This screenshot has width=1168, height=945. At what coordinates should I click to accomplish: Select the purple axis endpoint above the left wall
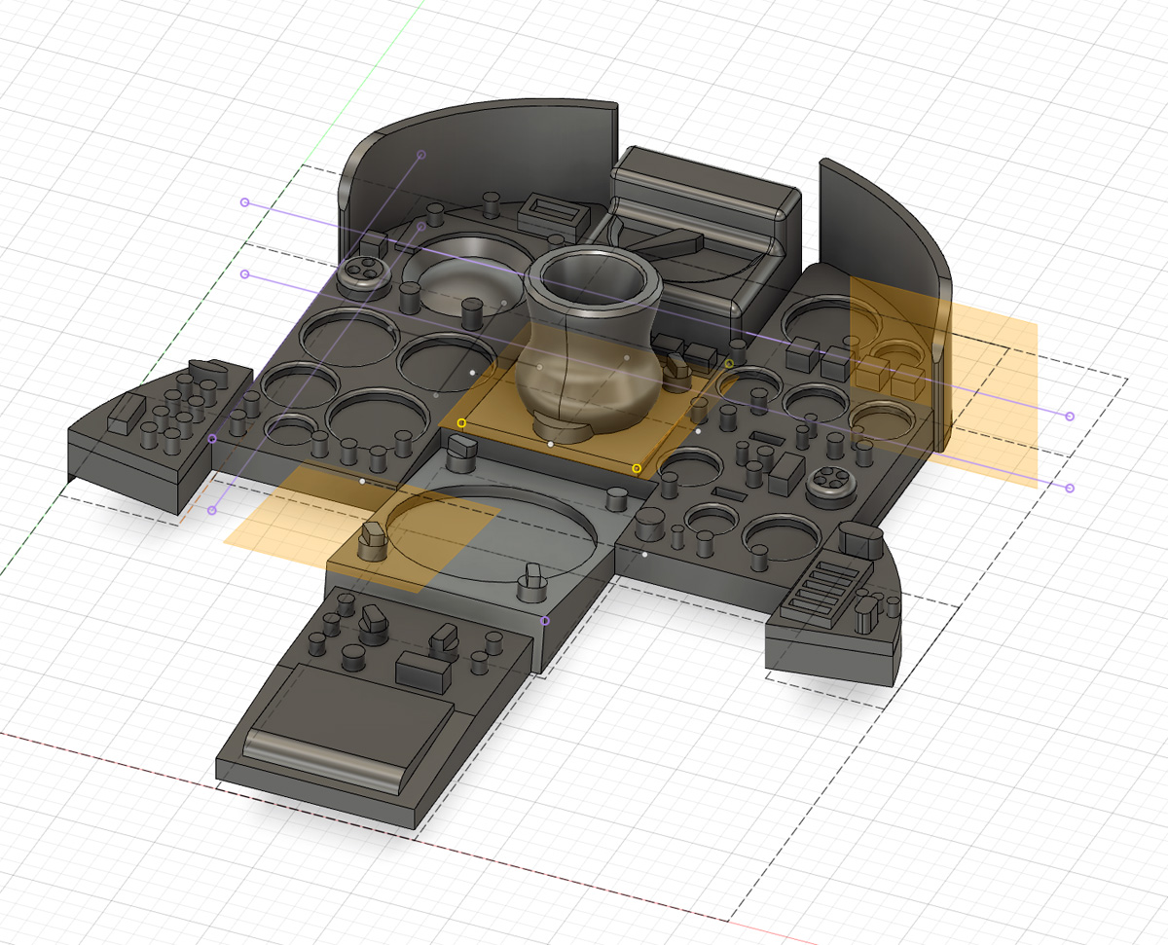click(x=421, y=155)
